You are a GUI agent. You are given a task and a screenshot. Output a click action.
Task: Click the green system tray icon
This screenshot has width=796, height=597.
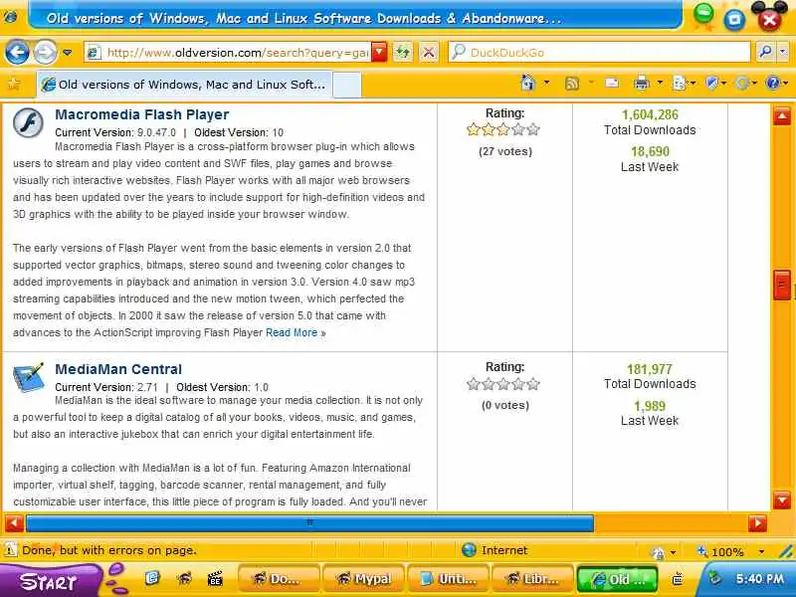[x=714, y=577]
